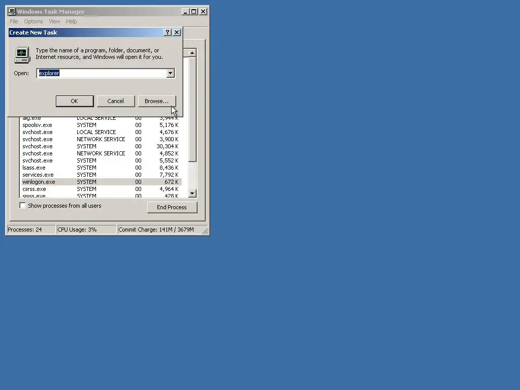Click the Open text field containing explorer
520x390 pixels.
pos(101,73)
